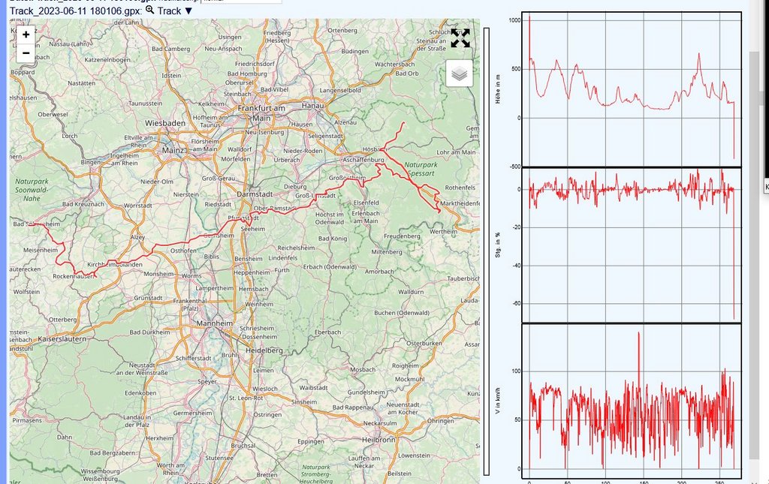Click the Erbach (Odenwald) label

point(330,267)
